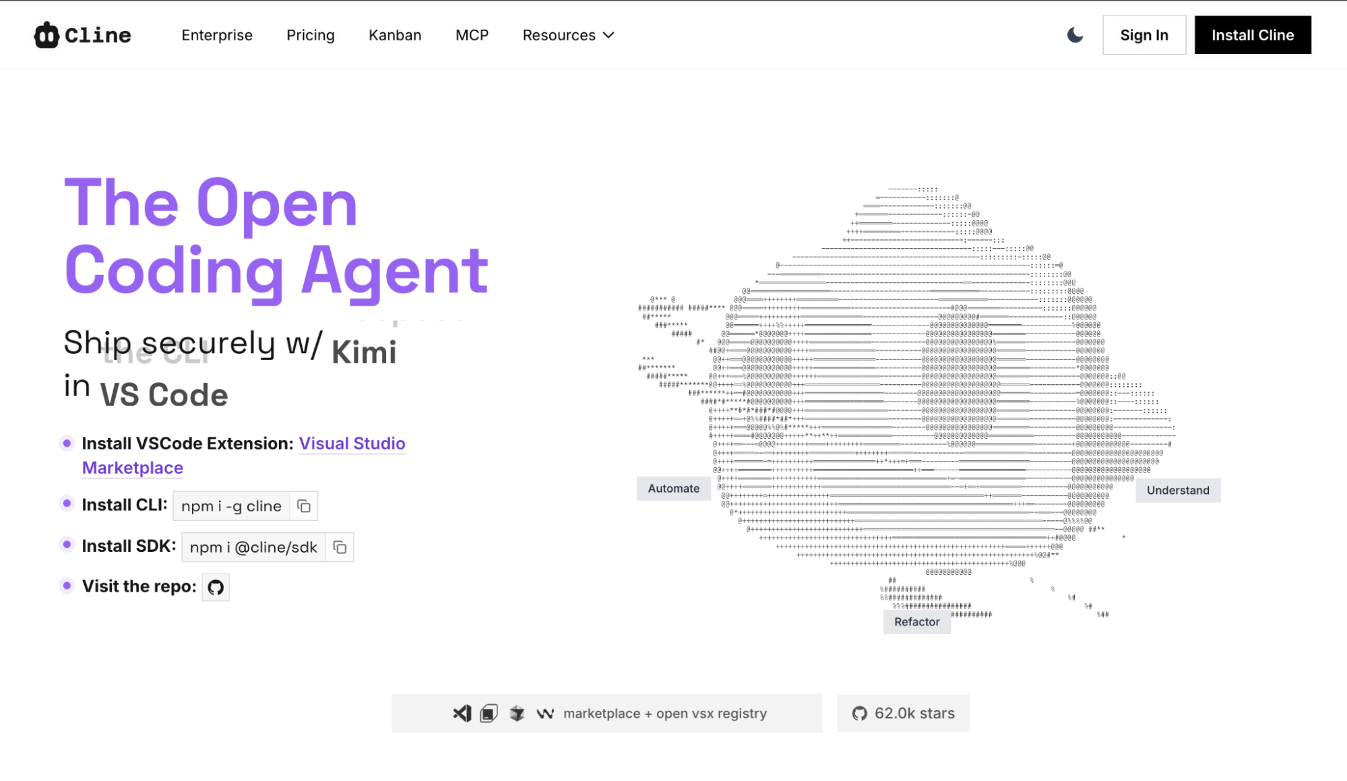Click the second editor icon after VS Code
This screenshot has height=781, width=1347.
(489, 713)
